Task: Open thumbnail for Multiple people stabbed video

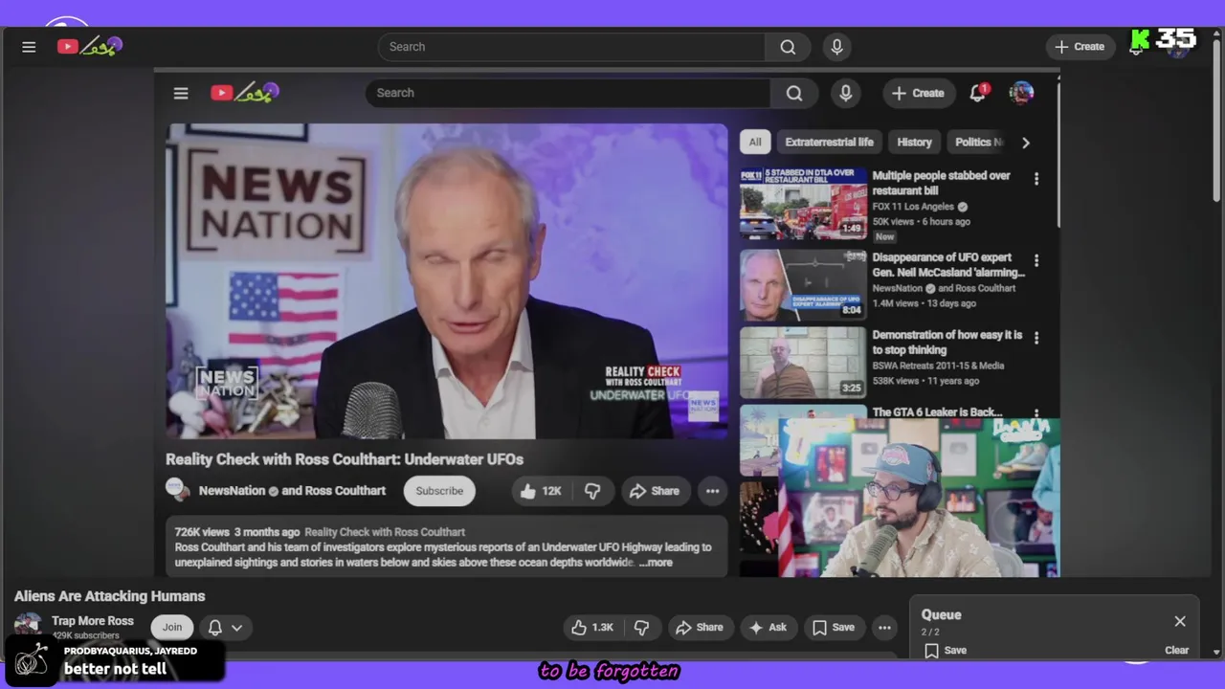Action: pyautogui.click(x=803, y=204)
